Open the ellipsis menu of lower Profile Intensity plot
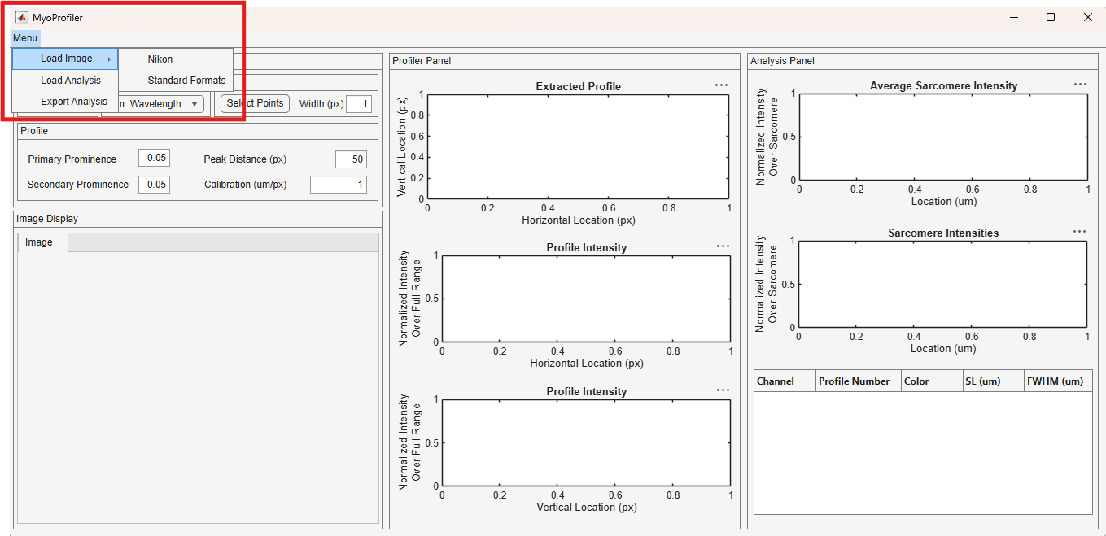Image resolution: width=1106 pixels, height=536 pixels. click(x=723, y=390)
